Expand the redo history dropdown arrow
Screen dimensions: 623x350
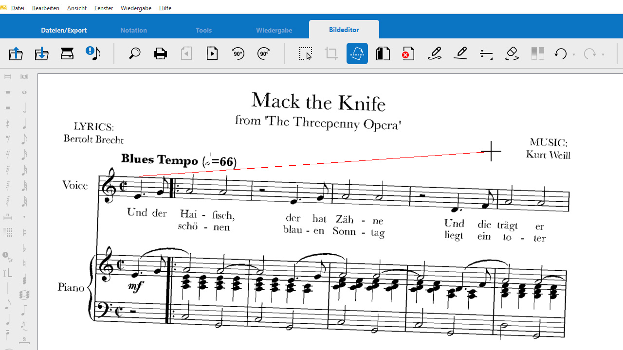tap(603, 54)
